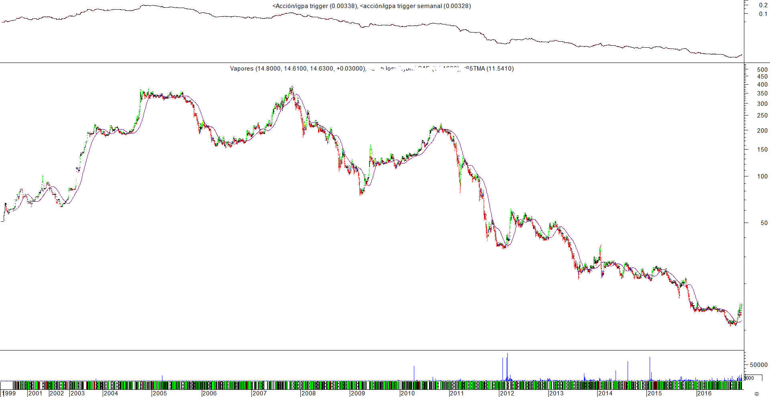Click the 50000 value on the volume scale
770x397 pixels.
(x=759, y=365)
